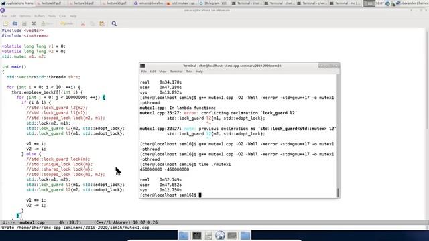Open the Terminal window File menu

pyautogui.click(x=144, y=72)
